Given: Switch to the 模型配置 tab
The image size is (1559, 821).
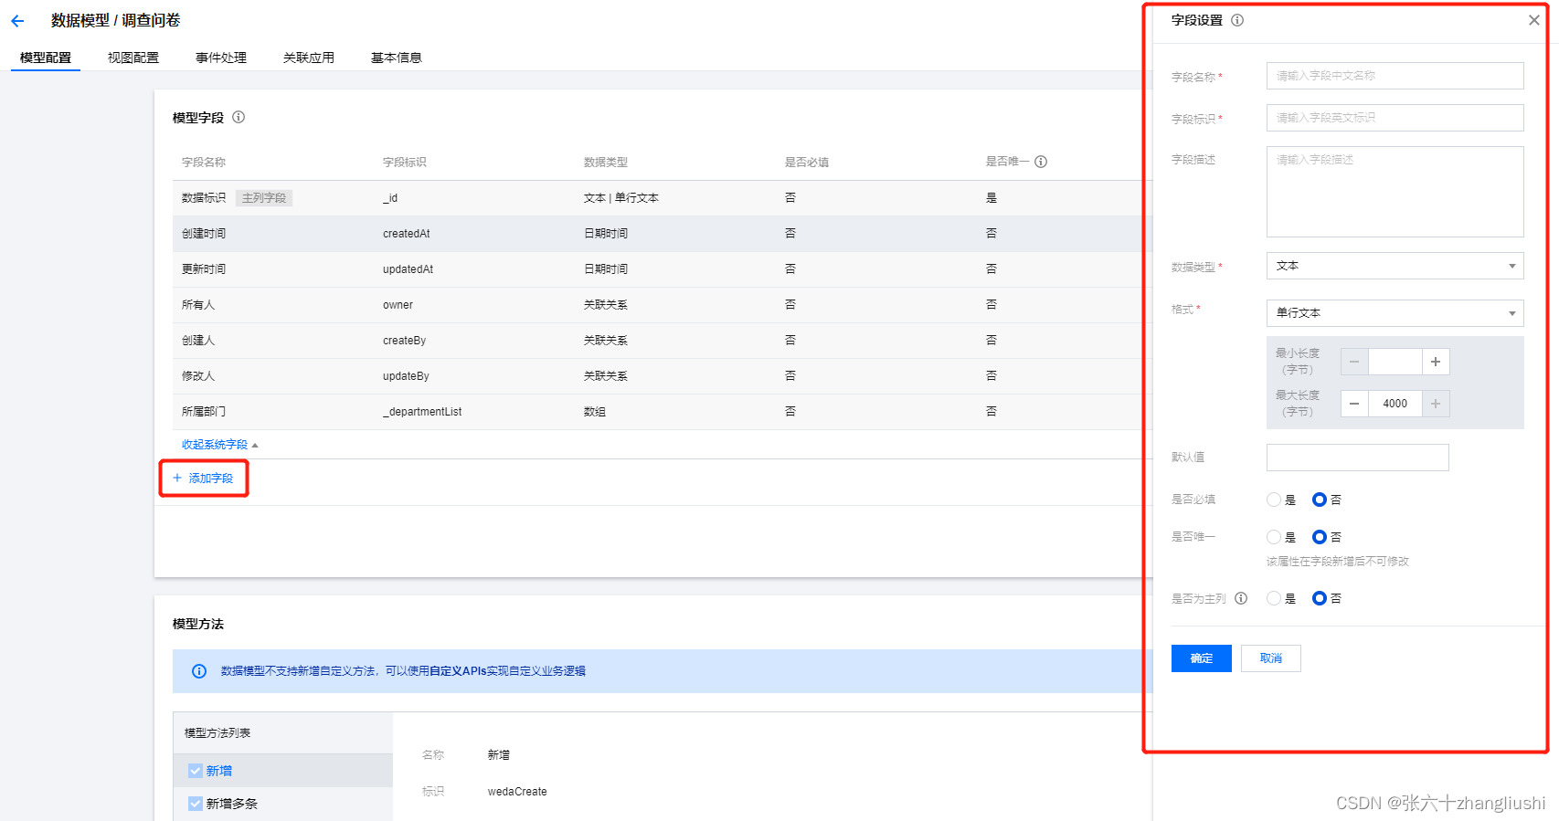Looking at the screenshot, I should click(x=46, y=58).
